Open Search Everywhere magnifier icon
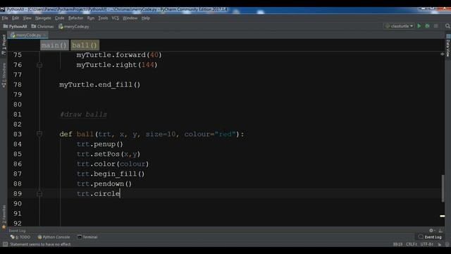 [447, 26]
